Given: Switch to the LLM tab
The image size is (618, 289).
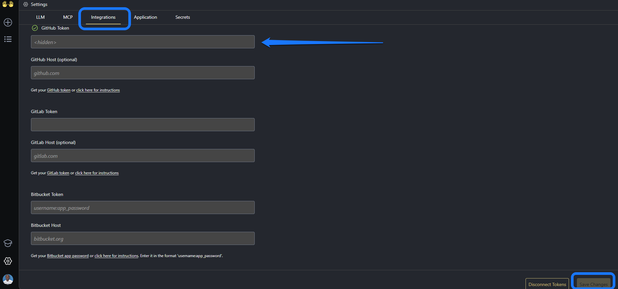Looking at the screenshot, I should coord(40,17).
